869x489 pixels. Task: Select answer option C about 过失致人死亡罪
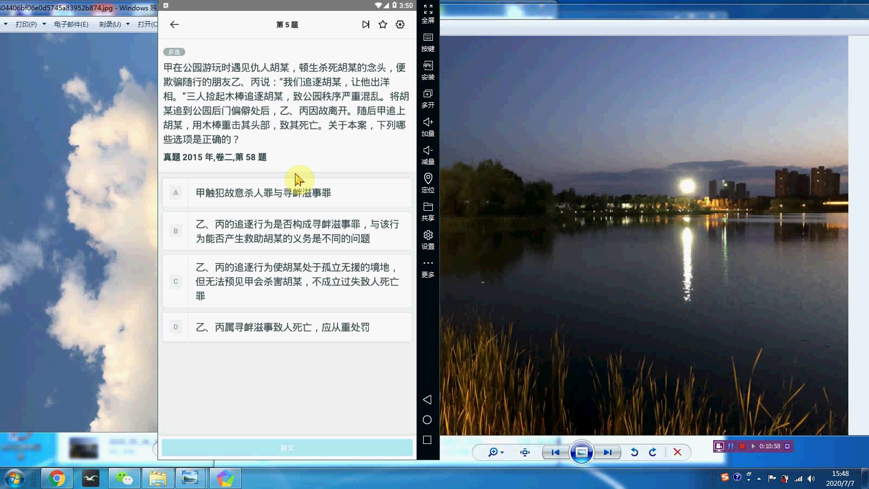click(x=287, y=281)
